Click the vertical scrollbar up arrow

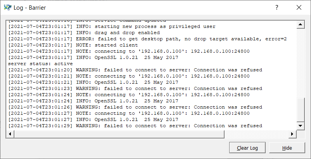[x=300, y=25]
